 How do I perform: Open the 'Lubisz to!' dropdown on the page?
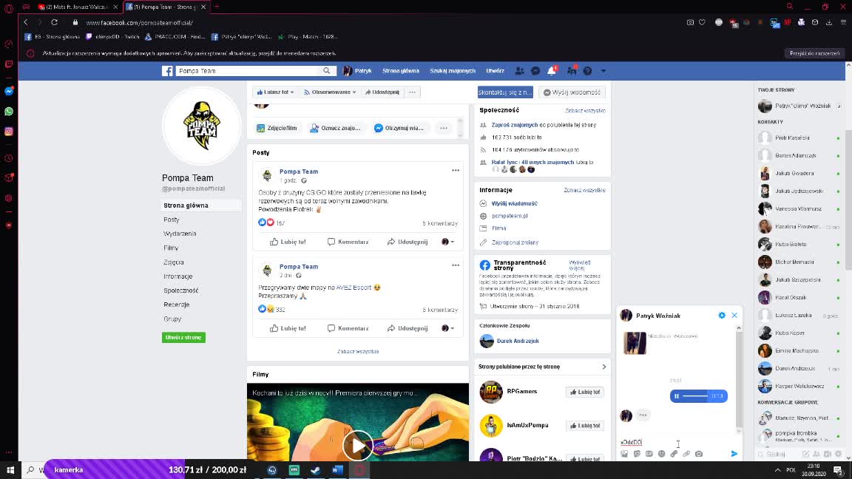point(275,92)
